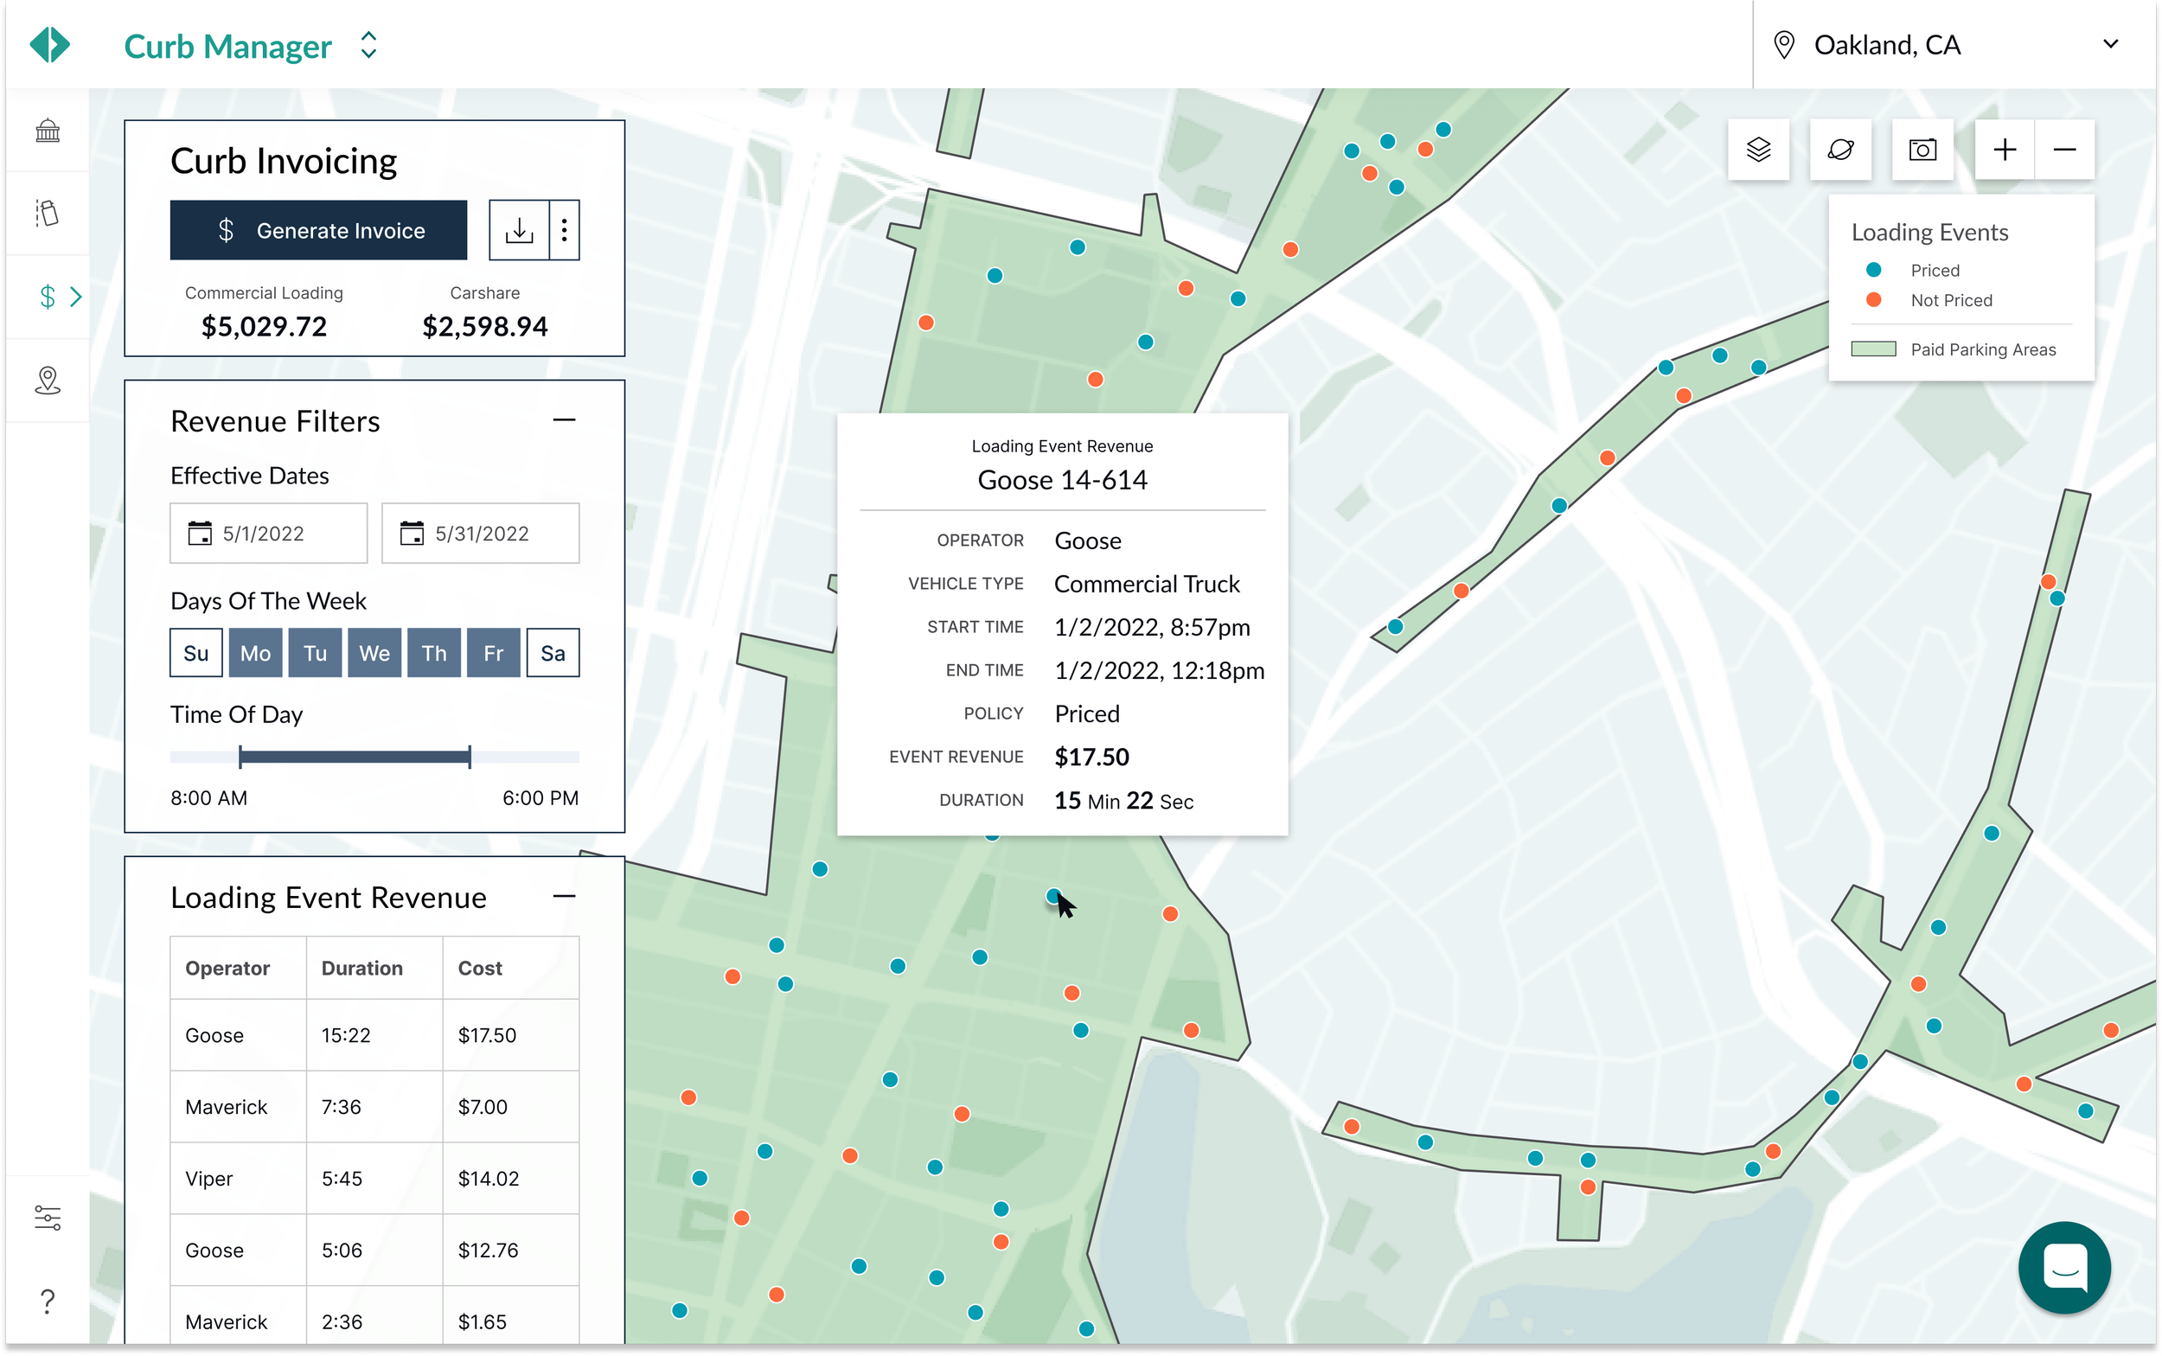Take a map snapshot with camera icon

pyautogui.click(x=1922, y=150)
